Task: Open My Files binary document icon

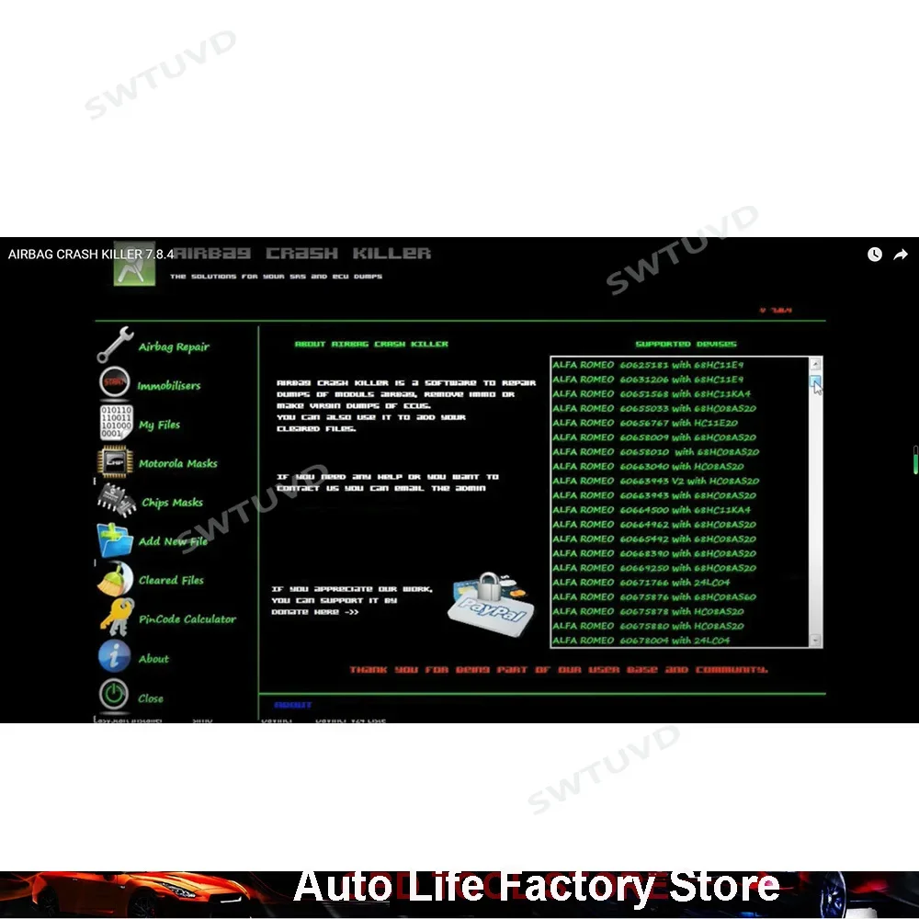Action: (116, 422)
